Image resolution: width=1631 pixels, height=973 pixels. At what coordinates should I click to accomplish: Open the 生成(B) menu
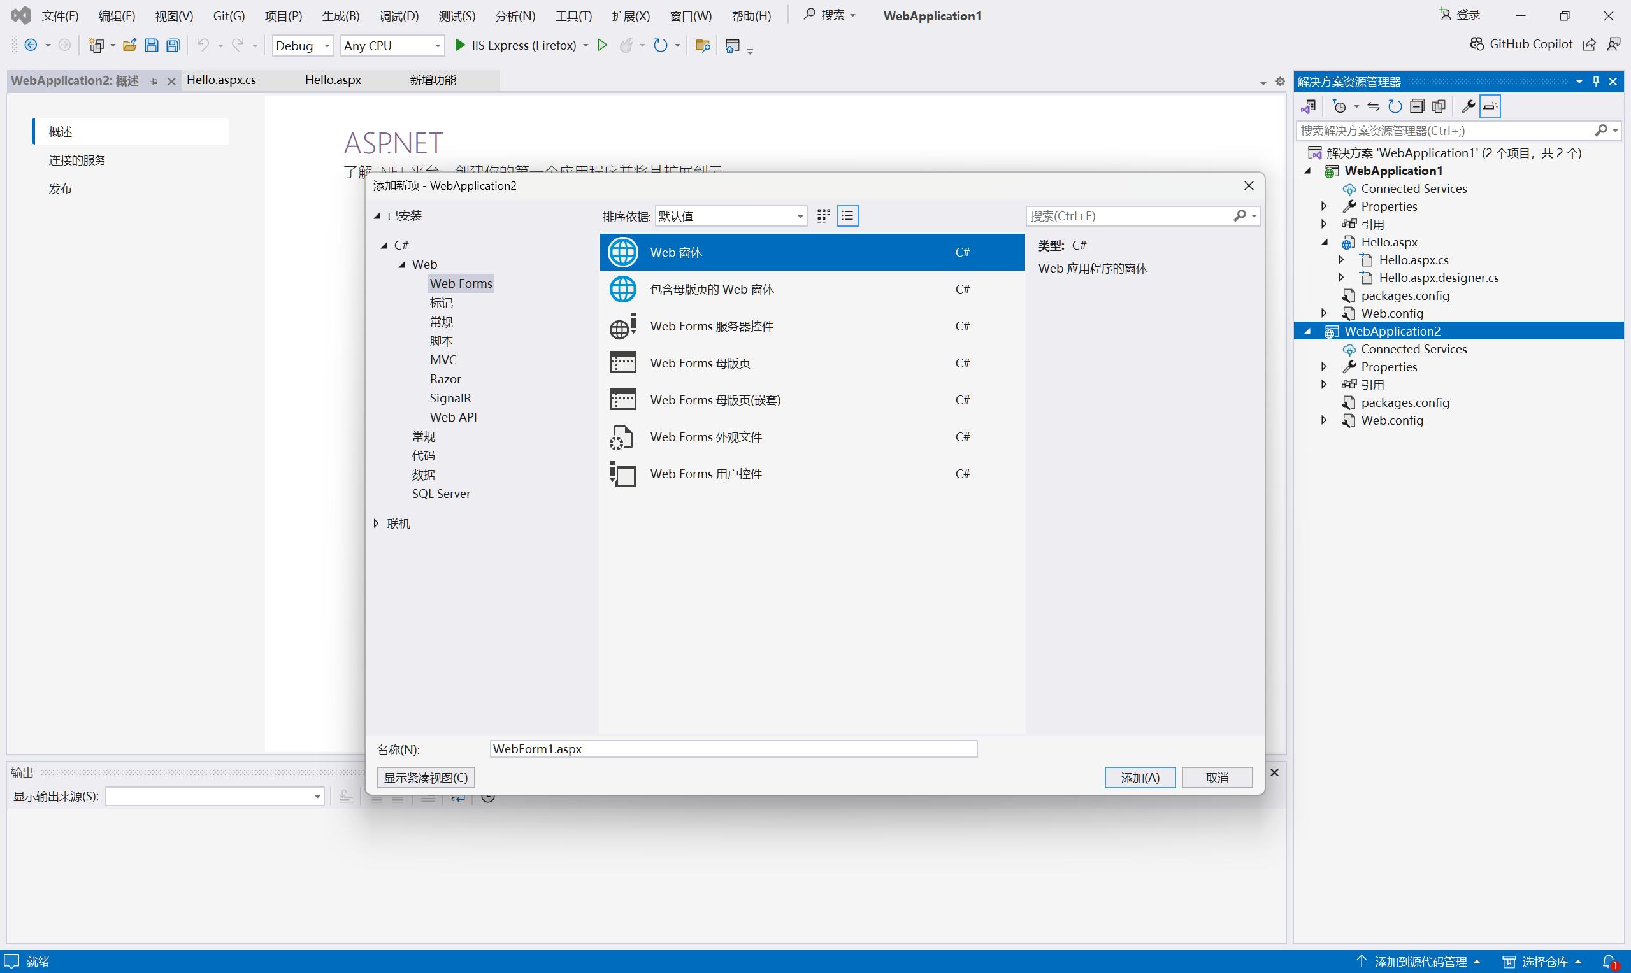pos(340,16)
